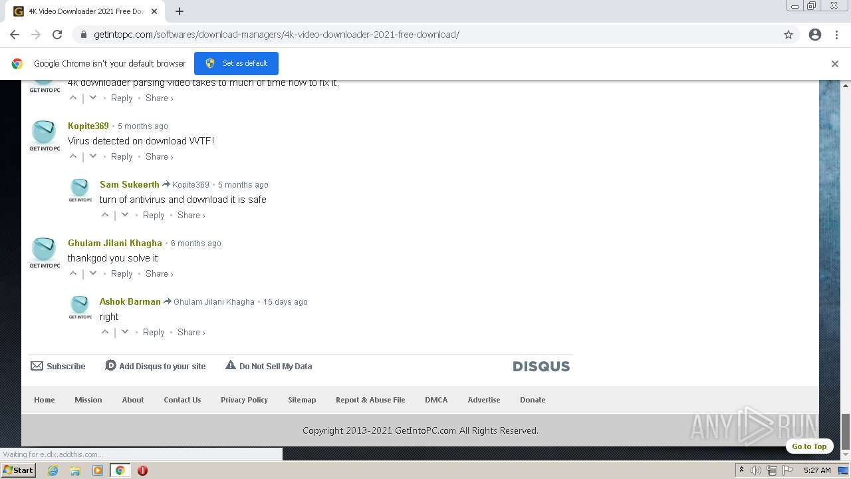Open Sam Sukeerth's profile name

[x=130, y=184]
